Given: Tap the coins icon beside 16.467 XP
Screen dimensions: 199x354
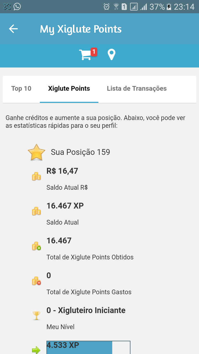Looking at the screenshot, I should click(x=36, y=211).
